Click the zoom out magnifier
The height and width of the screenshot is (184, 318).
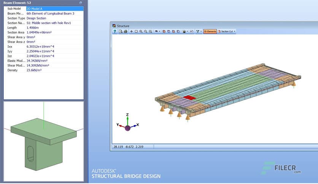146,32
